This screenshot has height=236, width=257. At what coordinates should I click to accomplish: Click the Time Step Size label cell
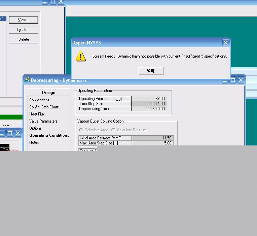point(105,104)
